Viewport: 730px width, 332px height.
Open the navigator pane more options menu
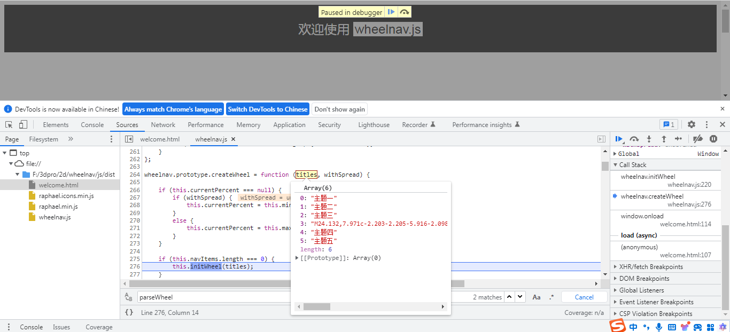pos(112,139)
